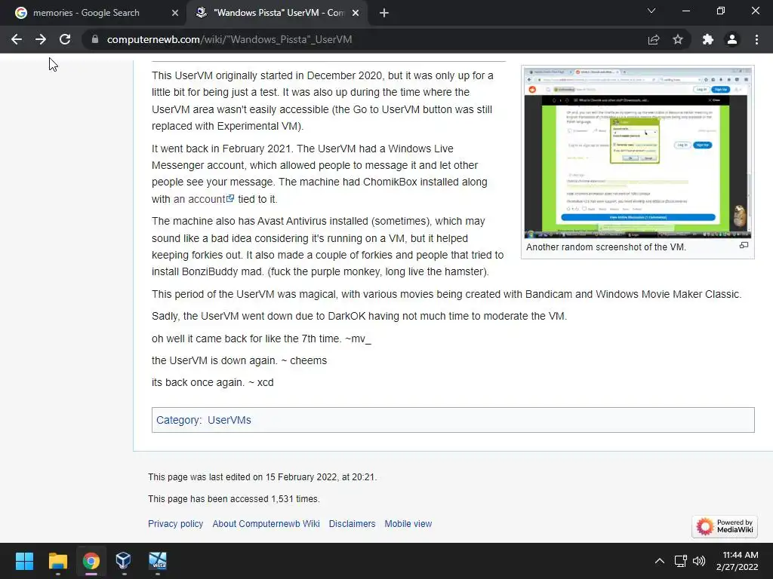773x579 pixels.
Task: Click the line "its back once again. ~ xcd"
Action: [212, 382]
